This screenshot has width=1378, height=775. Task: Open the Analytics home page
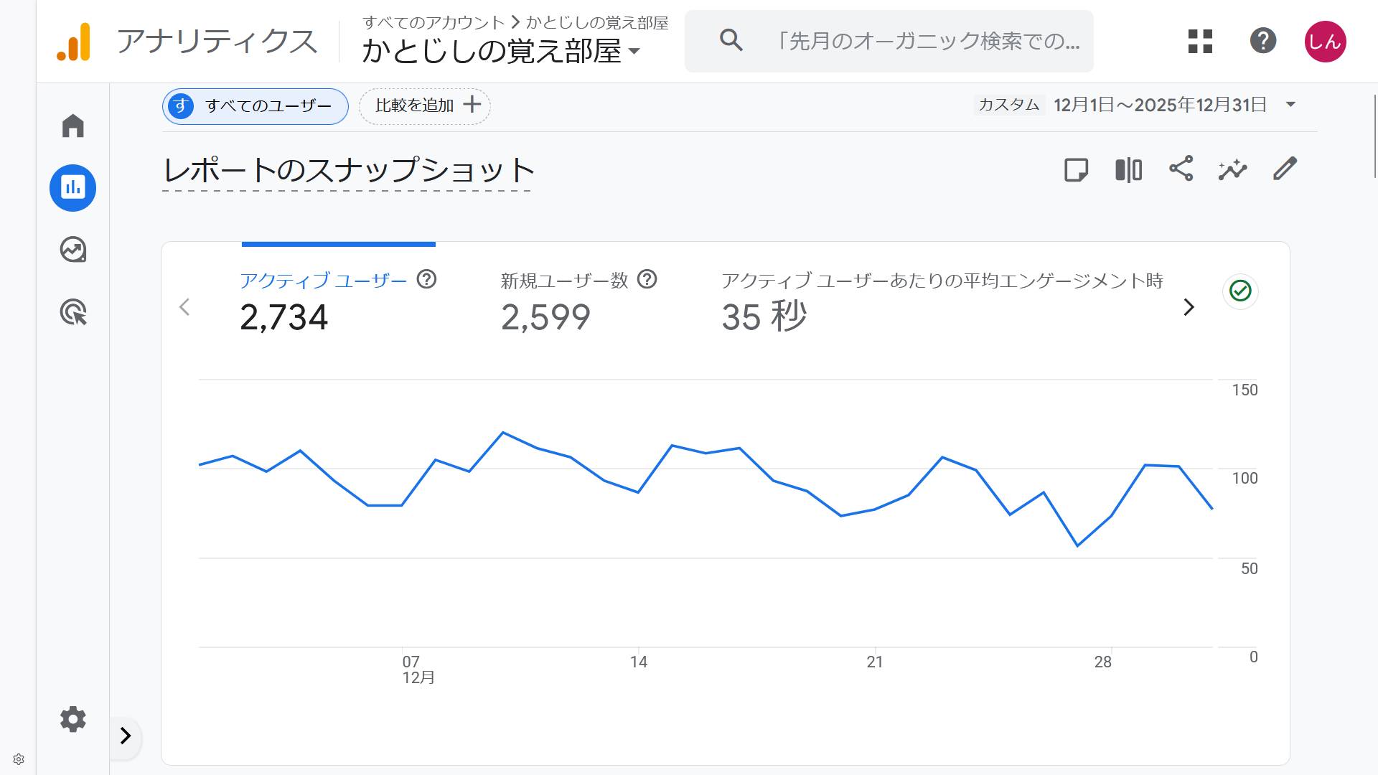point(72,125)
